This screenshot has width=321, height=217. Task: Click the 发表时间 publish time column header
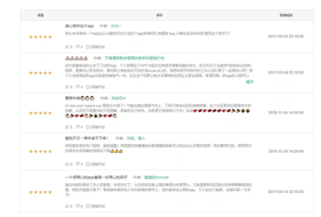pyautogui.click(x=286, y=15)
